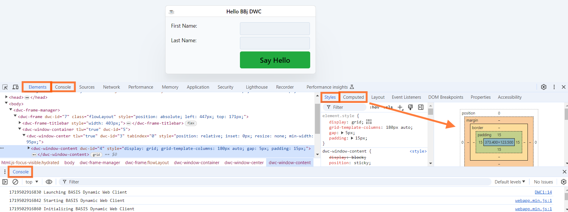Show the console sidebar icon
The image size is (568, 212).
coord(5,182)
